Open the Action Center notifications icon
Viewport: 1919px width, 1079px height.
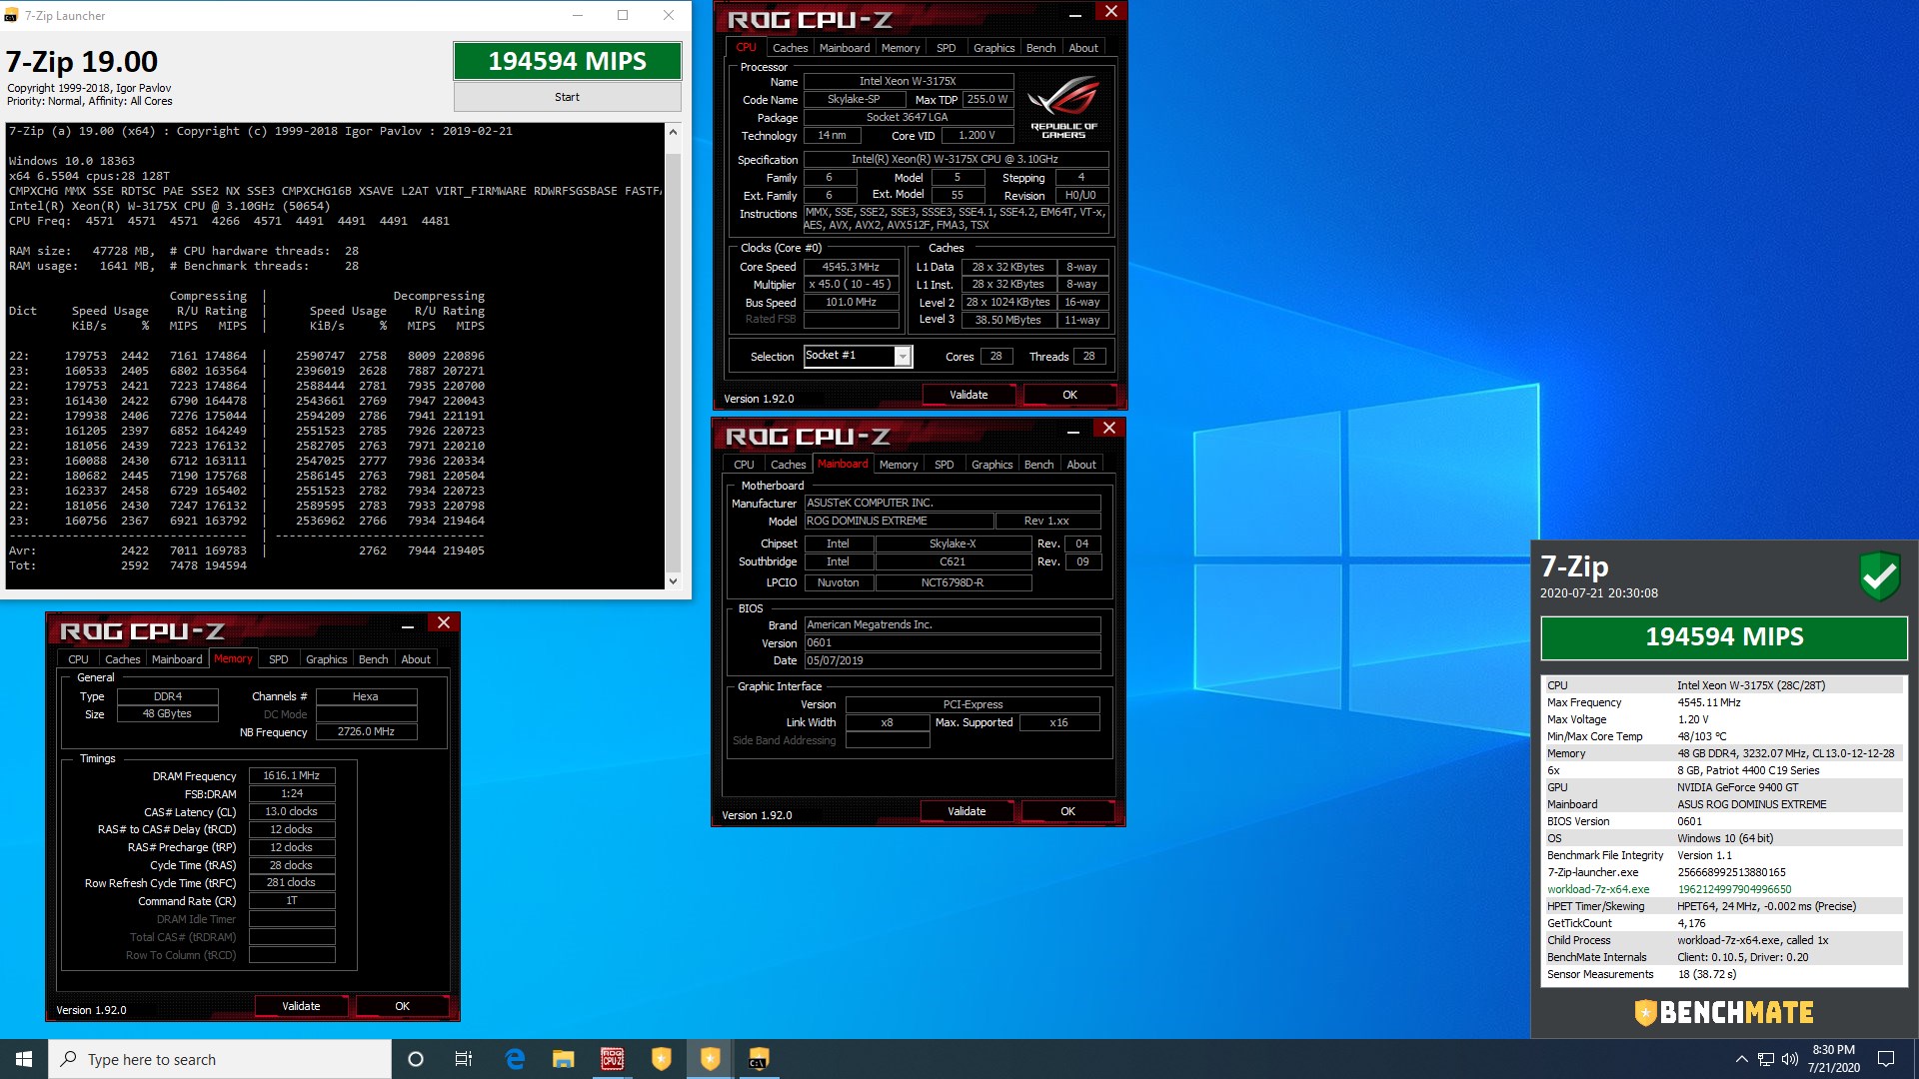[1886, 1059]
